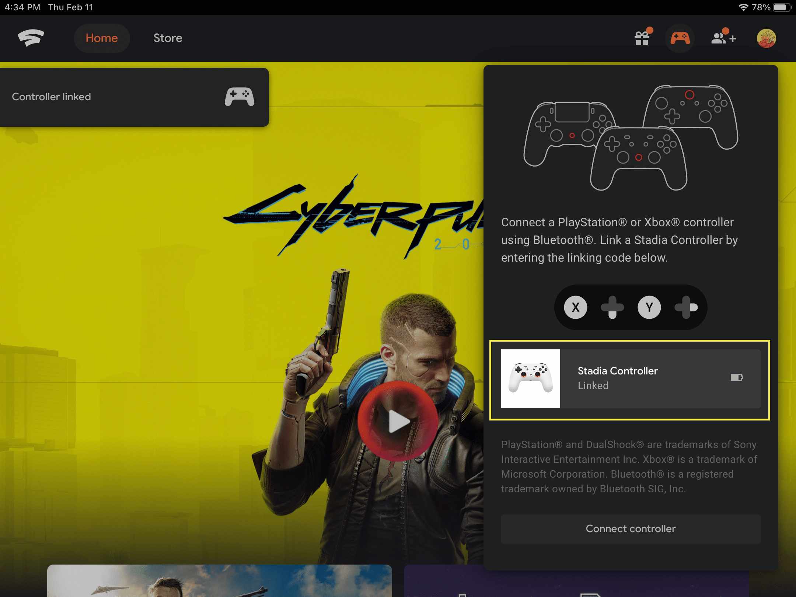Switch to the Home tab
796x597 pixels.
point(102,38)
